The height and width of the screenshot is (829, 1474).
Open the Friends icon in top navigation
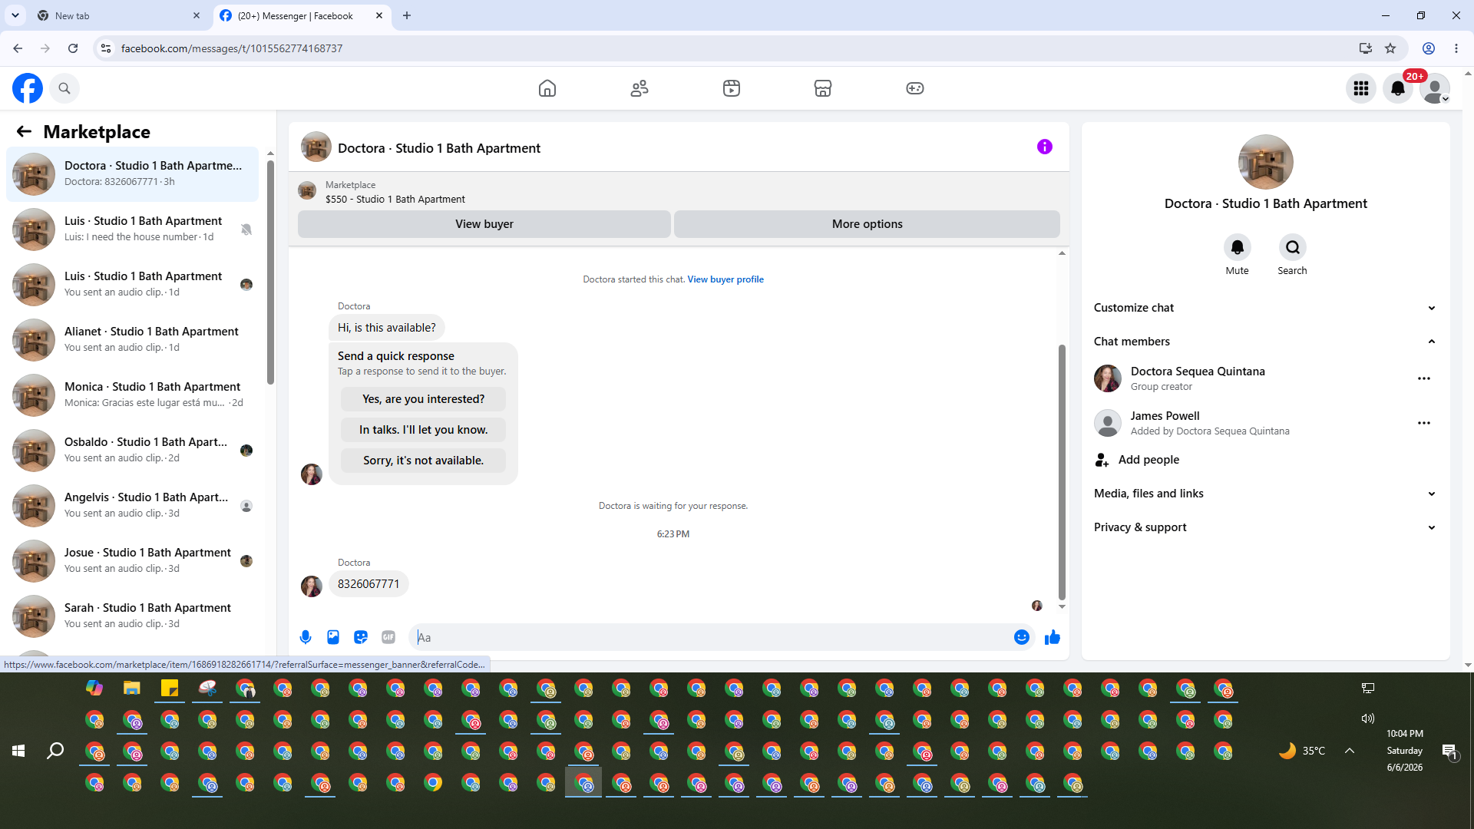coord(640,88)
